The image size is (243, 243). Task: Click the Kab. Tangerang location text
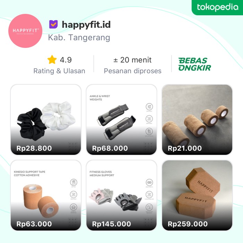[79, 37]
